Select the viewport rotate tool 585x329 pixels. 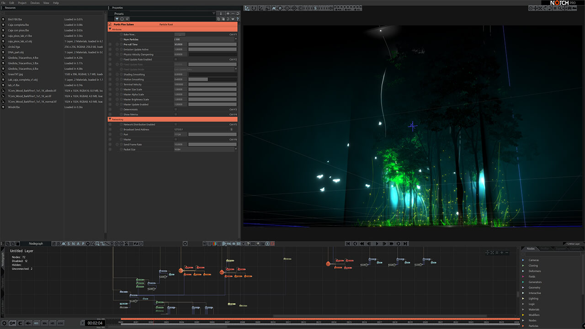point(254,8)
